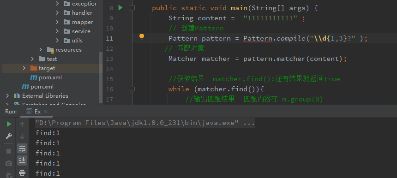Click the content string literal on line 9

(x=271, y=18)
